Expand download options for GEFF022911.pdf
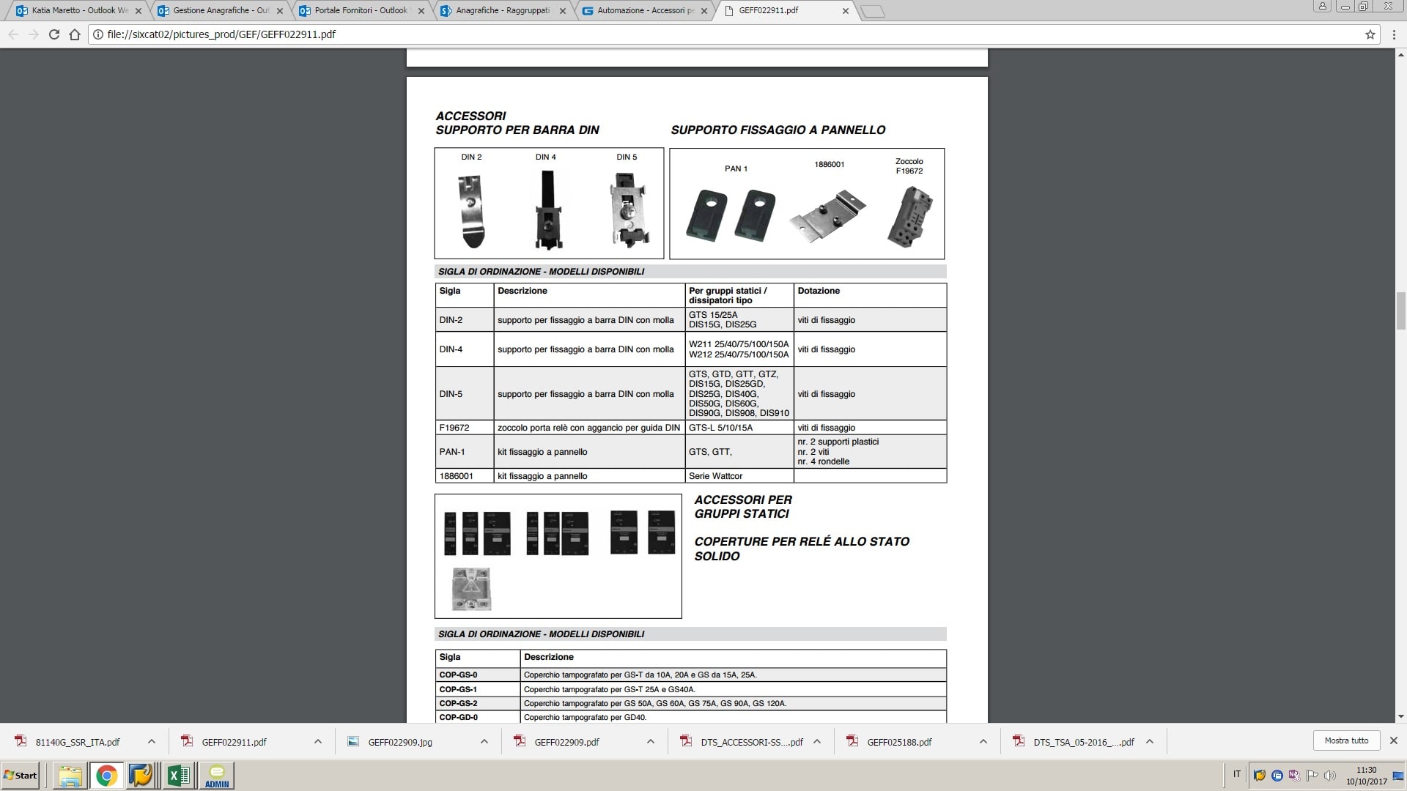The width and height of the screenshot is (1407, 791). tap(318, 741)
